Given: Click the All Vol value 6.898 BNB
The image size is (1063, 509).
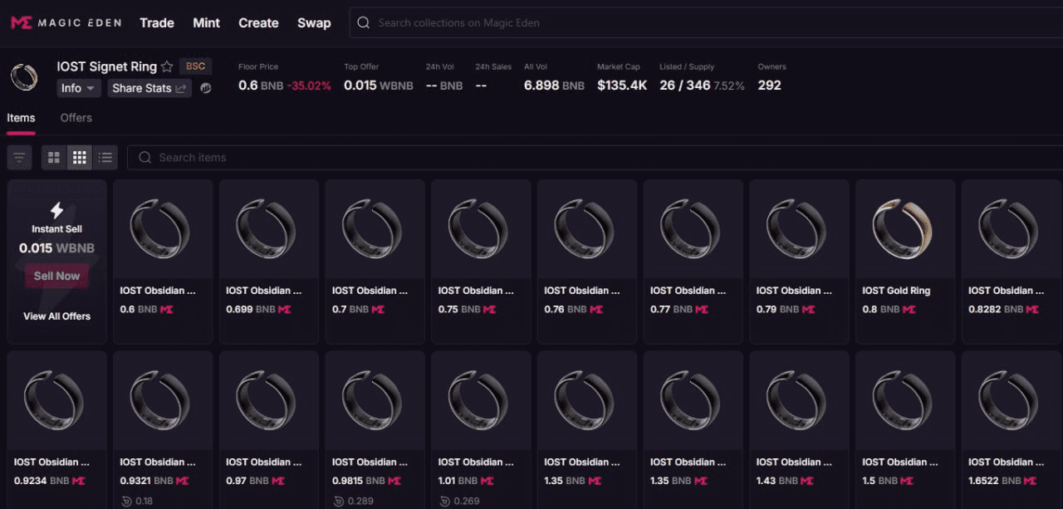Looking at the screenshot, I should click(554, 86).
